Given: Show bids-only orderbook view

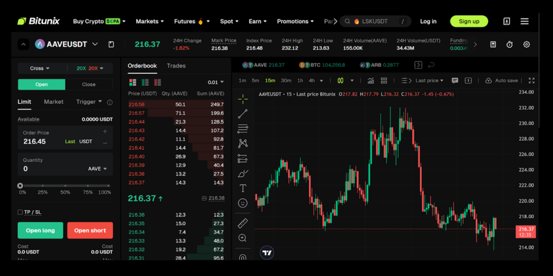Looking at the screenshot, I should 145,82.
